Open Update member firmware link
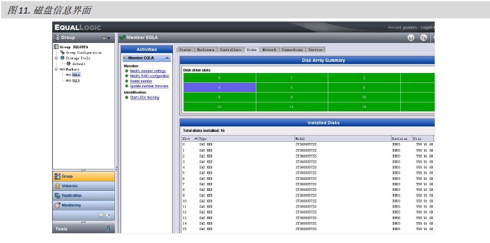Screen dimensions: 490x243 (x=149, y=86)
